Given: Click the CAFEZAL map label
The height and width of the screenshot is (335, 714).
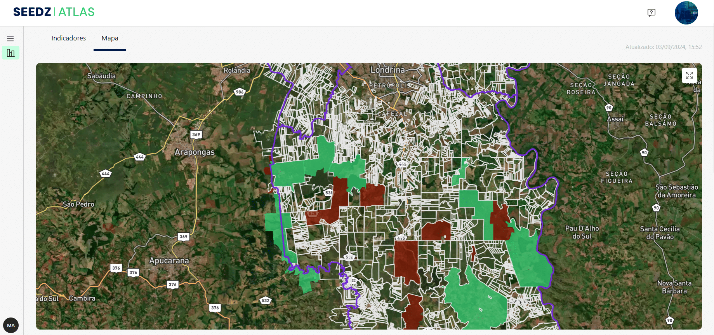Looking at the screenshot, I should (x=393, y=113).
